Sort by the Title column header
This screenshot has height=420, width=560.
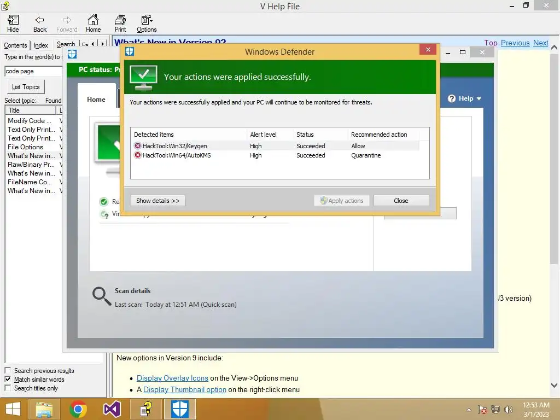(31, 110)
